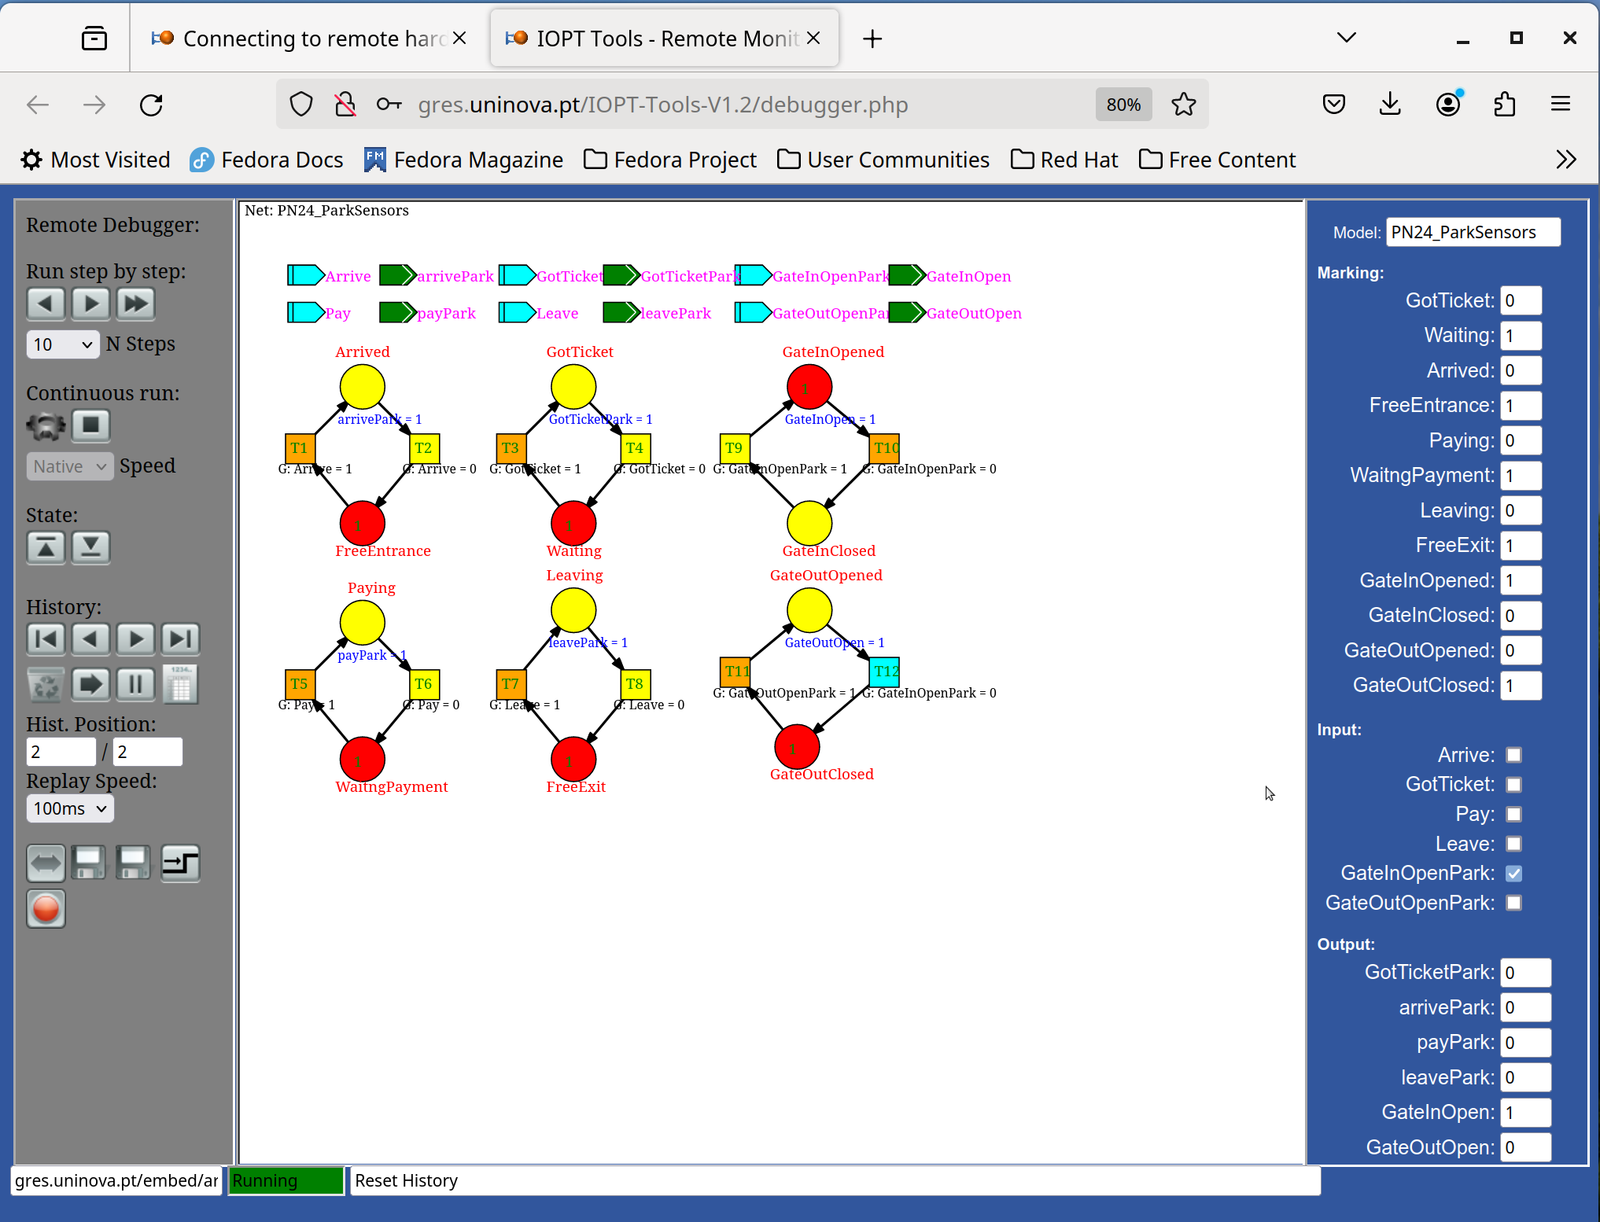Uncheck the GateInOpenPark input checkbox
Viewport: 1600px width, 1222px height.
(1513, 874)
